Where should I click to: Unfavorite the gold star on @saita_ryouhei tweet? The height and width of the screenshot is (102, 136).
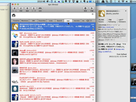pos(93,29)
